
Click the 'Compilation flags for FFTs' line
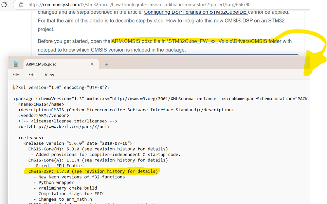(69, 194)
